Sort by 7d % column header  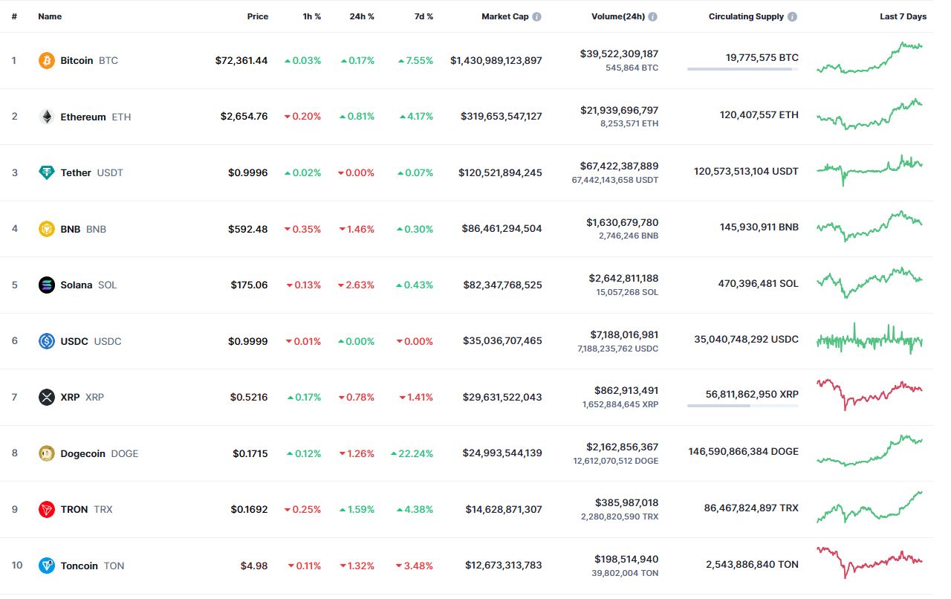(x=423, y=16)
